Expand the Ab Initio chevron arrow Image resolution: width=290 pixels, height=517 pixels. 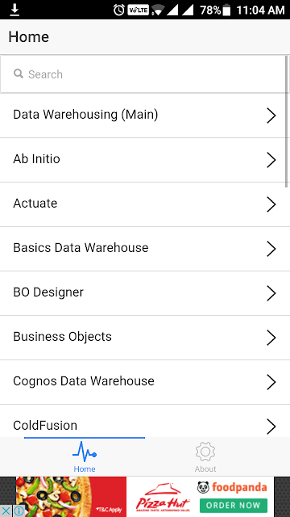(x=271, y=160)
